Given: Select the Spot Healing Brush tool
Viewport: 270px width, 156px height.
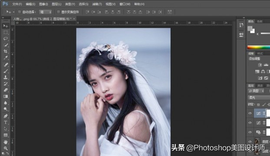Looking at the screenshot, I should (6, 65).
